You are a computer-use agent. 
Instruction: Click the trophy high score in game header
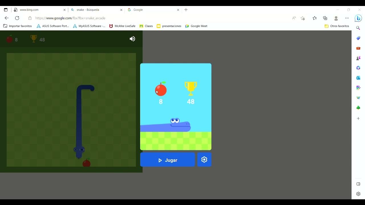click(x=38, y=39)
